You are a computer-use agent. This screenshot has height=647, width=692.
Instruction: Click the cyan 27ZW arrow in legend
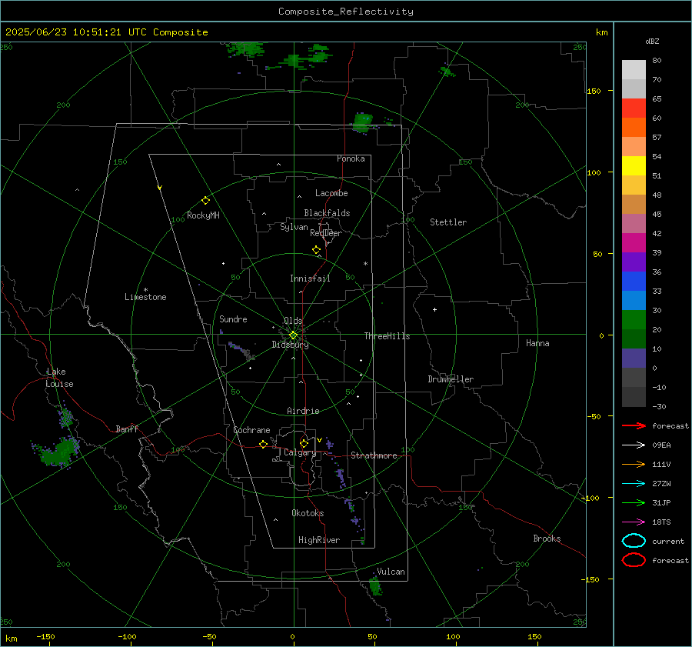(634, 484)
